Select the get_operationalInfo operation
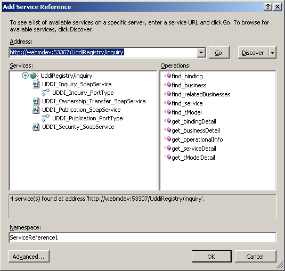Viewport: 285px width, 271px height. 197,139
